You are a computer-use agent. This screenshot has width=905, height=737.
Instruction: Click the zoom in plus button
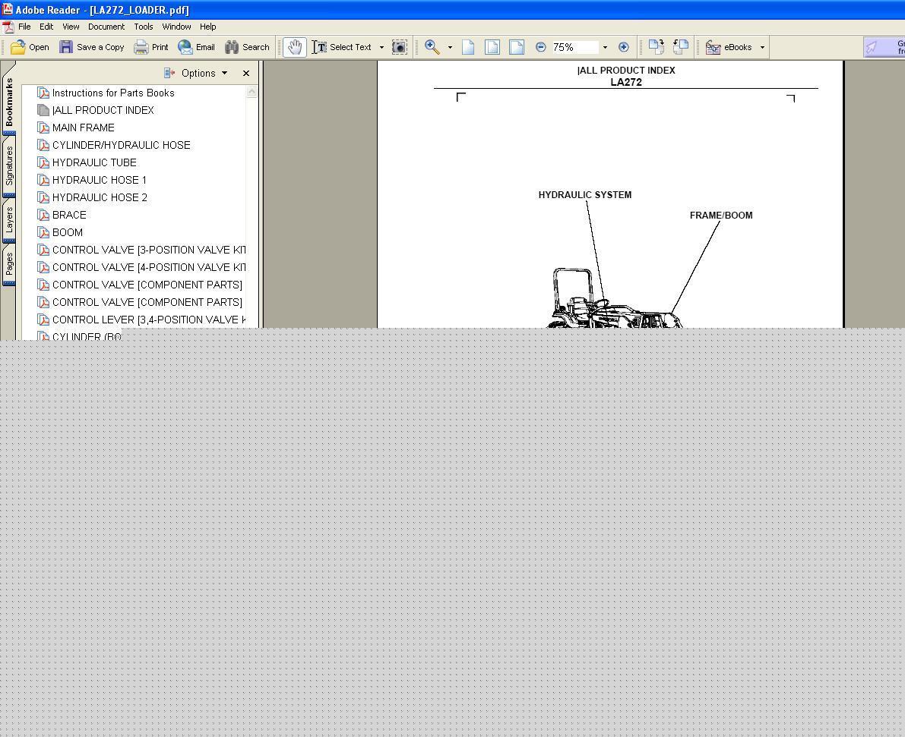coord(623,47)
